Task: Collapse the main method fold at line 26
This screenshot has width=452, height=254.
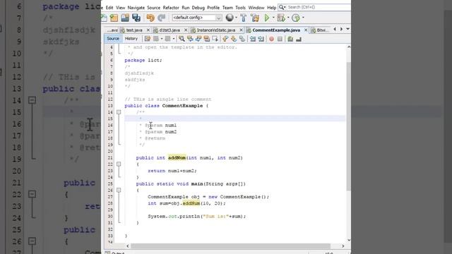Action: (119, 190)
